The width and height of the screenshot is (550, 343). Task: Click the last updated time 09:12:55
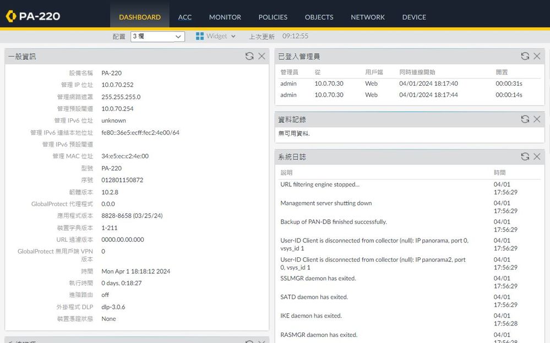coord(295,36)
